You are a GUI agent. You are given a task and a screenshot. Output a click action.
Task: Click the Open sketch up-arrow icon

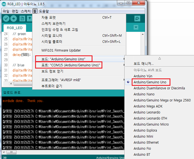coord(30,19)
